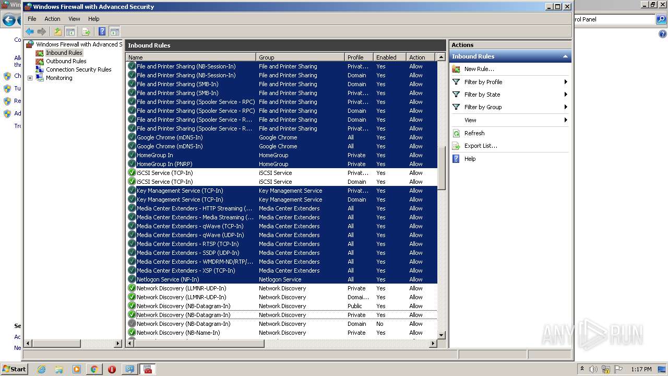Viewport: 668px width, 376px height.
Task: Select the Media Center Extenders - qWave (UDP-In) rule
Action: [281, 235]
